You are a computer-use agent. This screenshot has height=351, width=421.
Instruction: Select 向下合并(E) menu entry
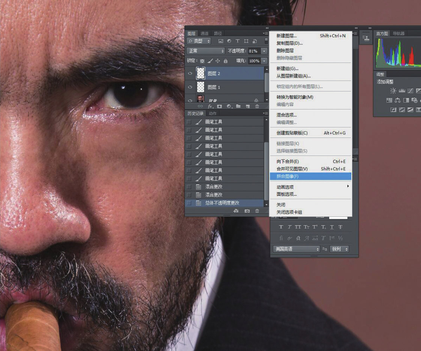pyautogui.click(x=288, y=162)
